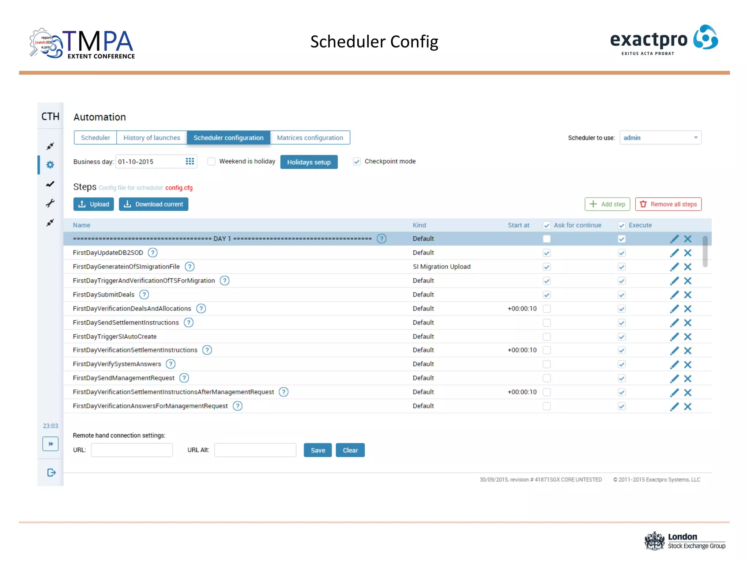Show help for FirstDayUpdateDB2SOD
This screenshot has width=749, height=561.
point(153,253)
